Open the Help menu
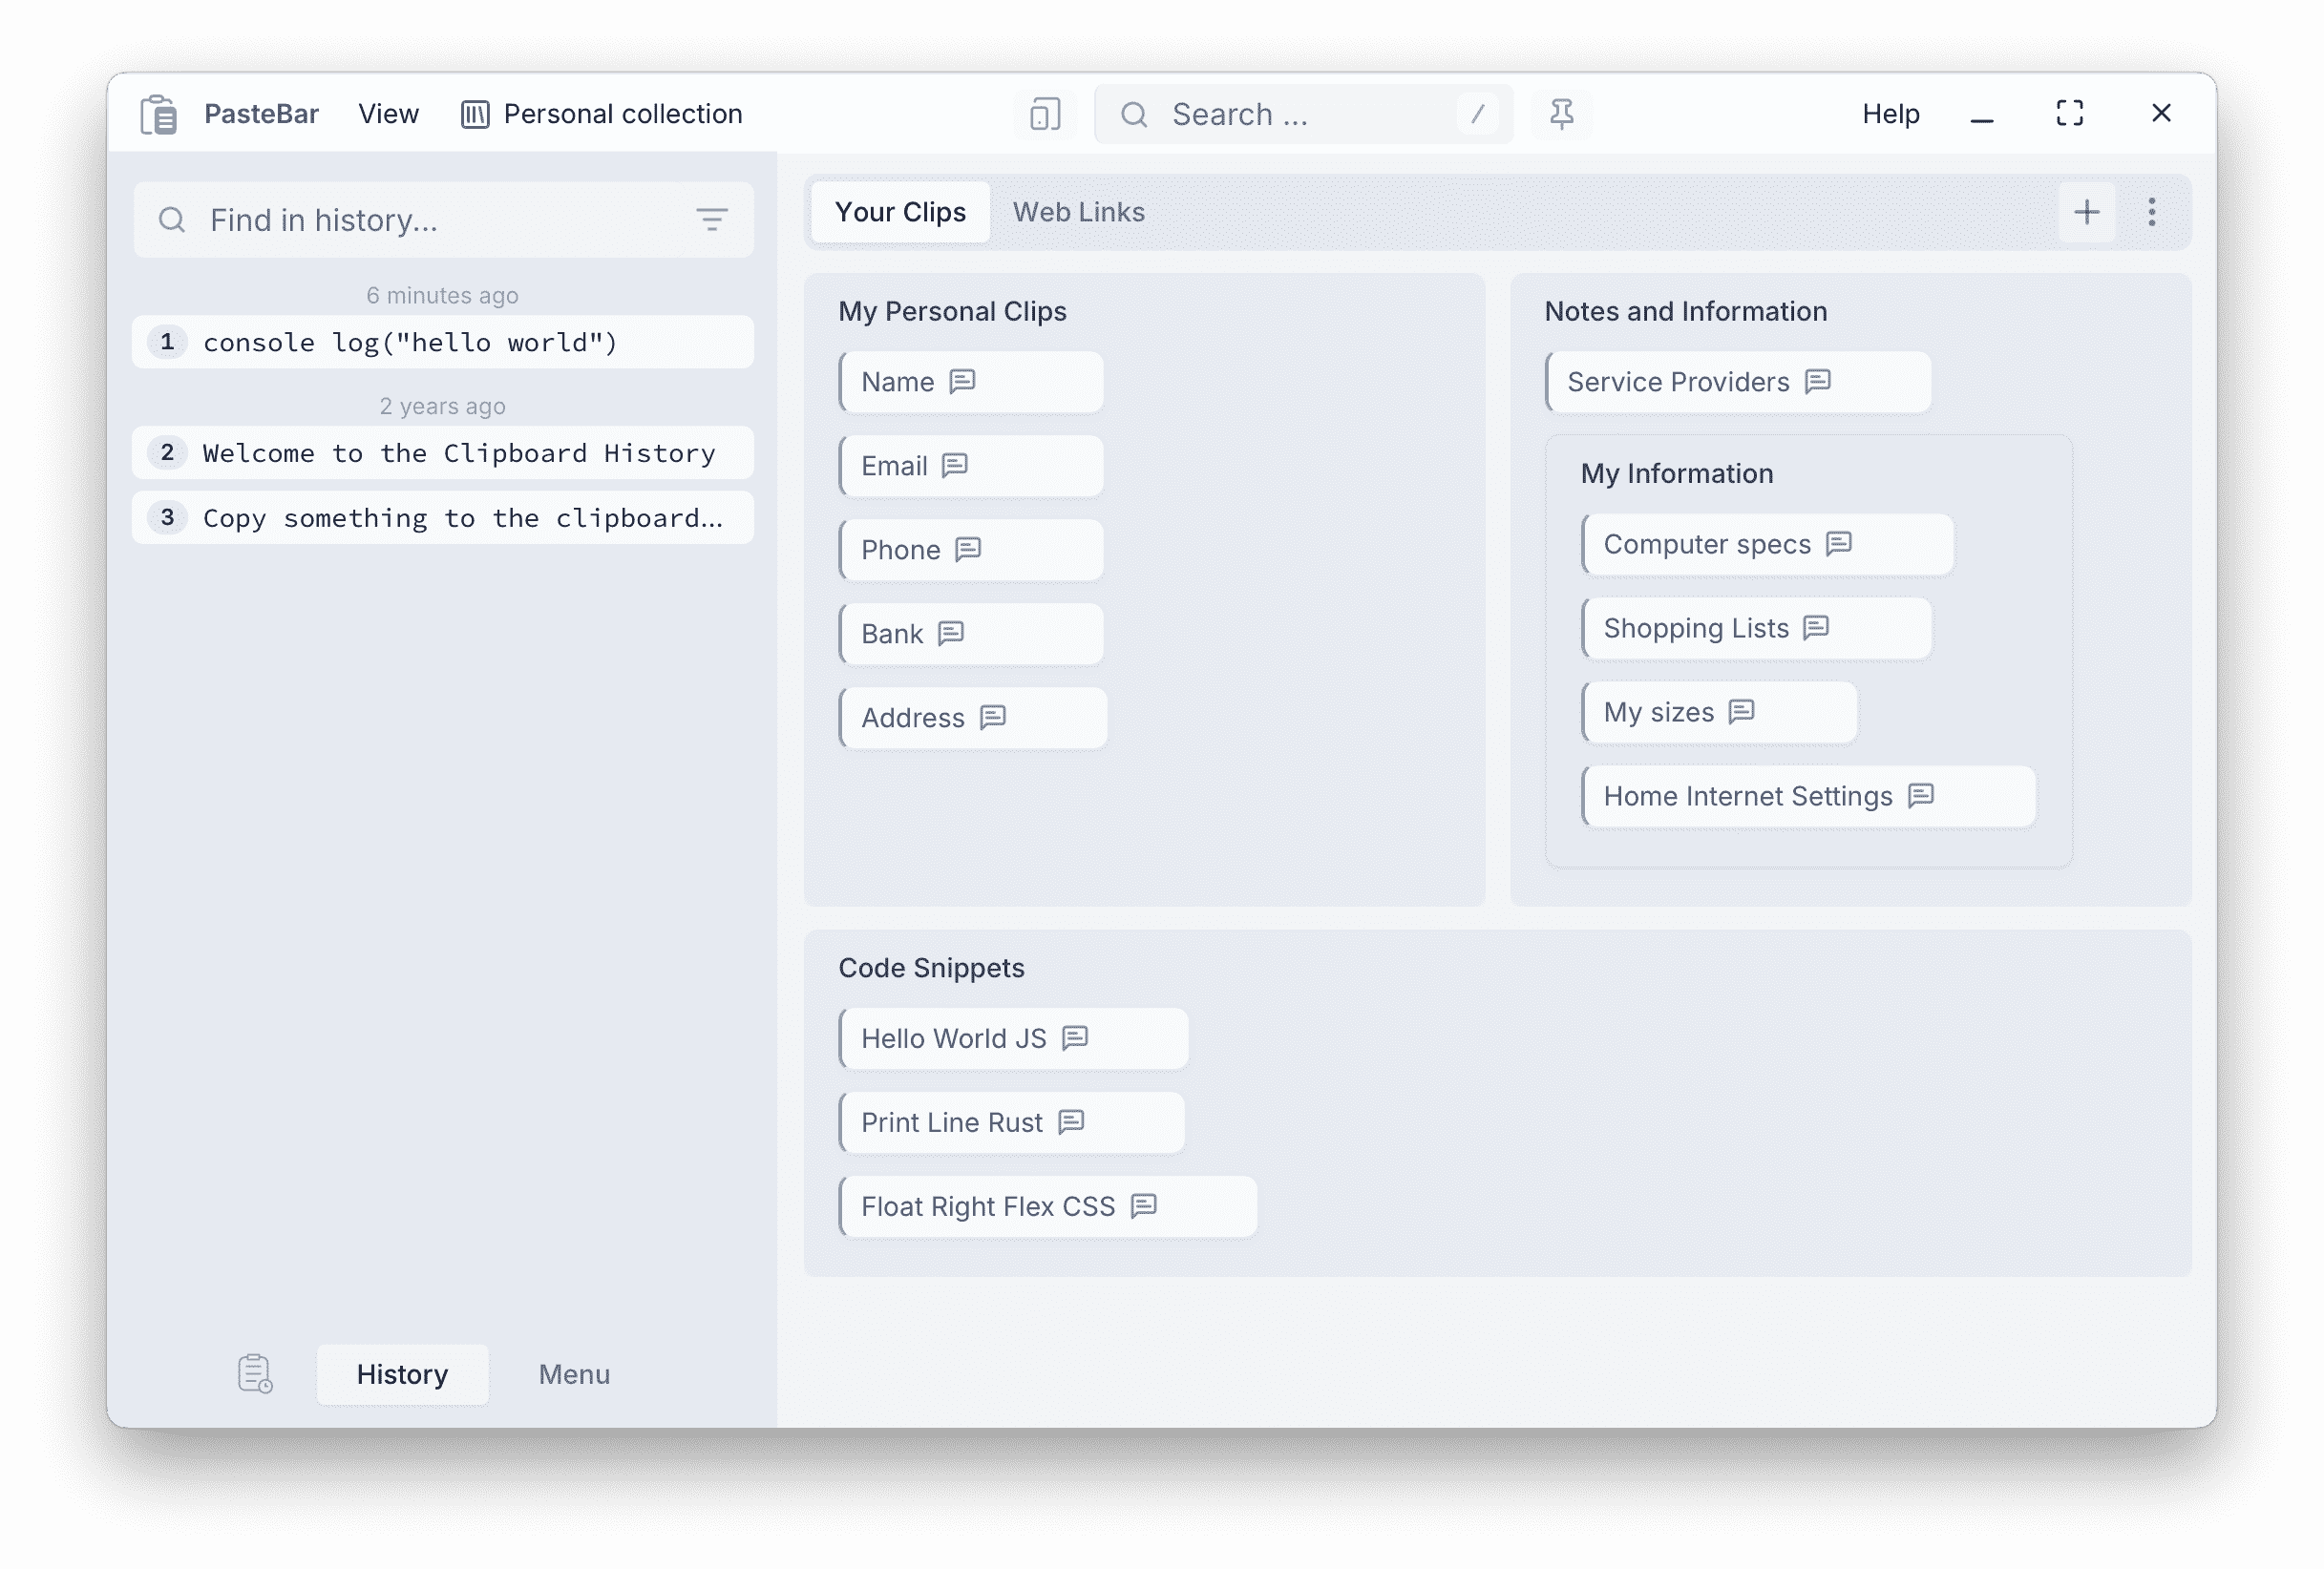 click(1890, 115)
